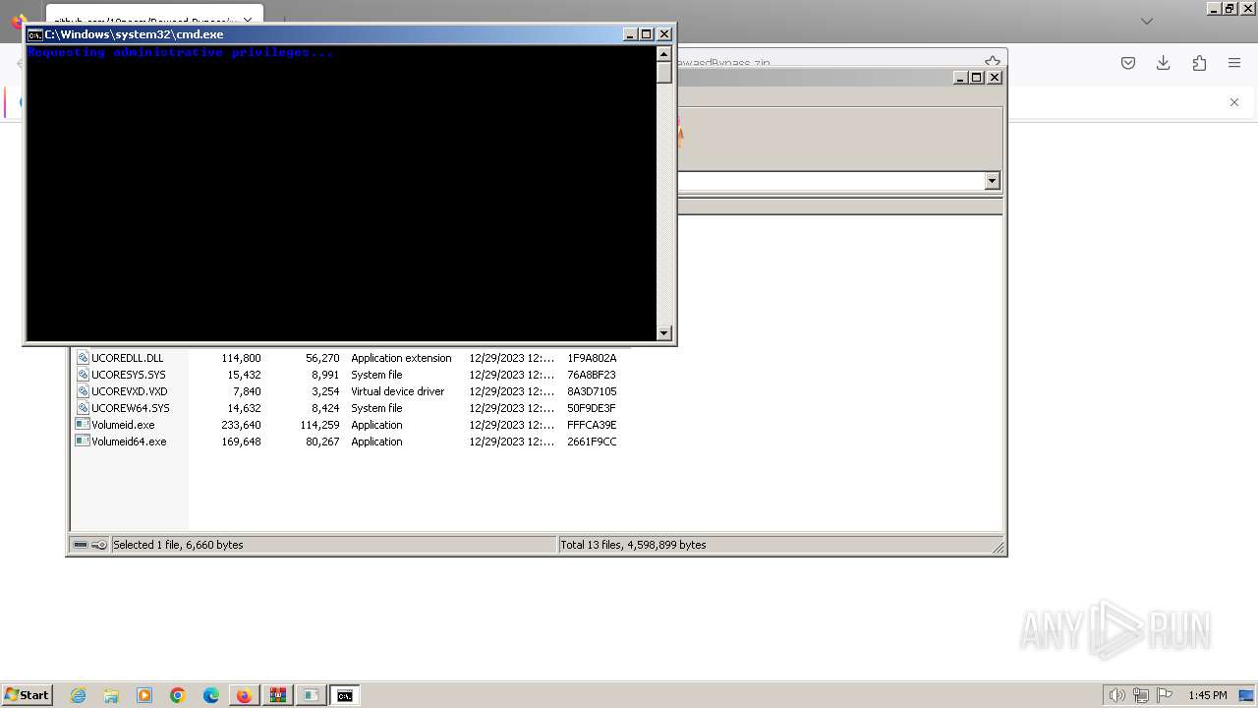Click the 'Virtual device driver' type cell
Image resolution: width=1258 pixels, height=708 pixels.
click(397, 391)
